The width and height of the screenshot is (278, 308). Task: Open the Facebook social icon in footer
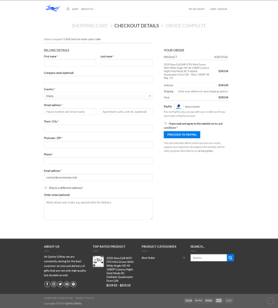tap(47, 284)
